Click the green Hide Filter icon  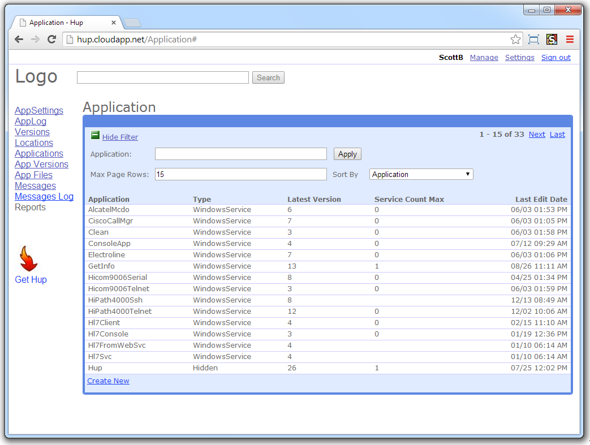[95, 136]
